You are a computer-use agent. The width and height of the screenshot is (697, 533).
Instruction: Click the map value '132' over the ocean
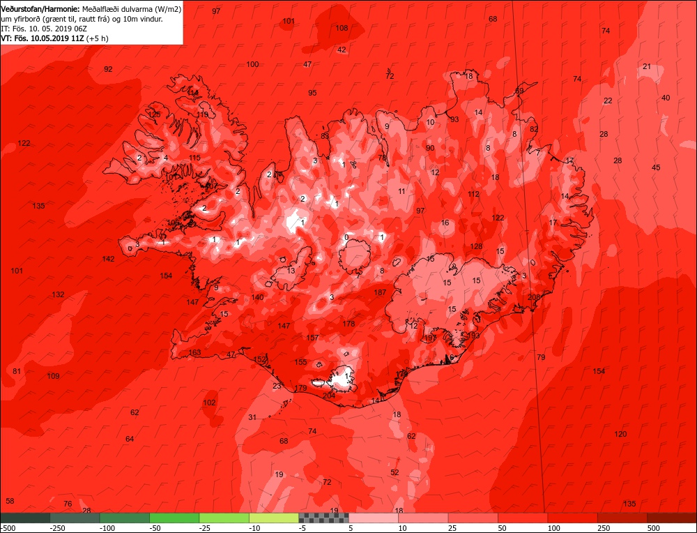(58, 294)
